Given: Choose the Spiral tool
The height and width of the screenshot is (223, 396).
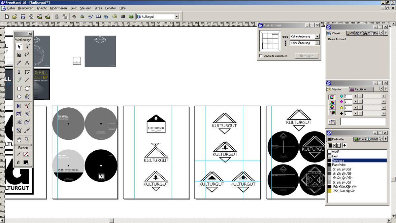Looking at the screenshot, I should click(x=27, y=97).
